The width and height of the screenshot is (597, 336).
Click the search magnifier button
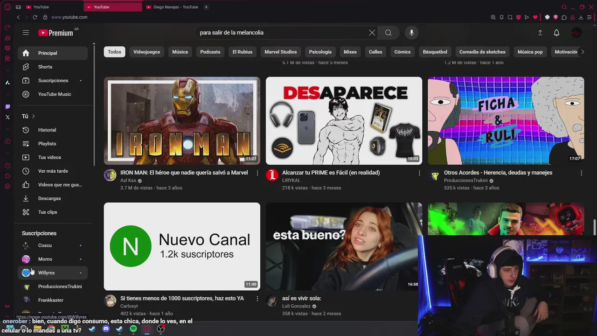coord(388,33)
